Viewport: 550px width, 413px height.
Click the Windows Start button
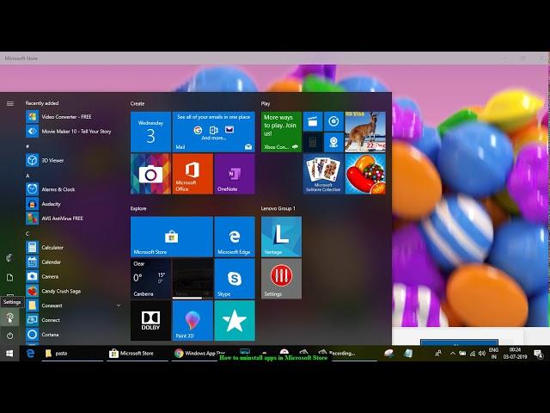pos(9,354)
